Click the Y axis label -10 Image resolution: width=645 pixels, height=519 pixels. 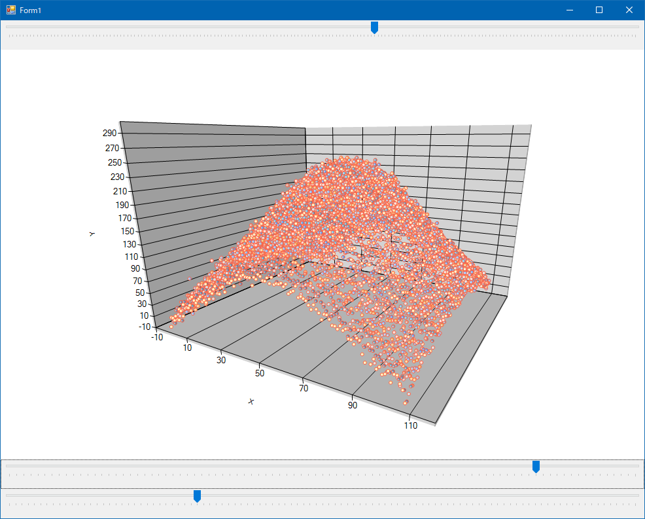tap(145, 327)
